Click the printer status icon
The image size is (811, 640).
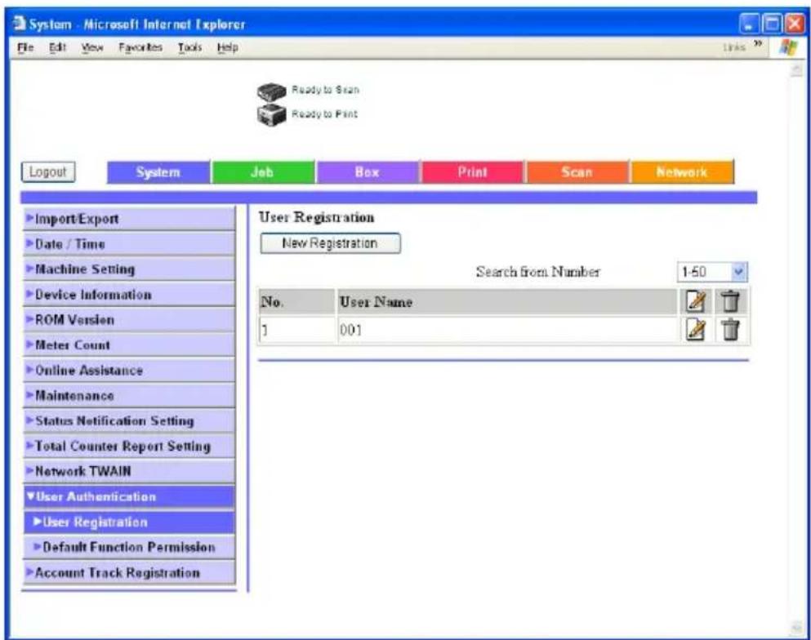point(271,115)
